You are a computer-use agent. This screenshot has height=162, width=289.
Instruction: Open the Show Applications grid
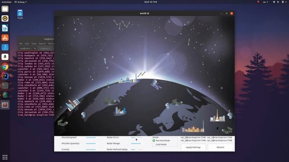tap(5, 157)
